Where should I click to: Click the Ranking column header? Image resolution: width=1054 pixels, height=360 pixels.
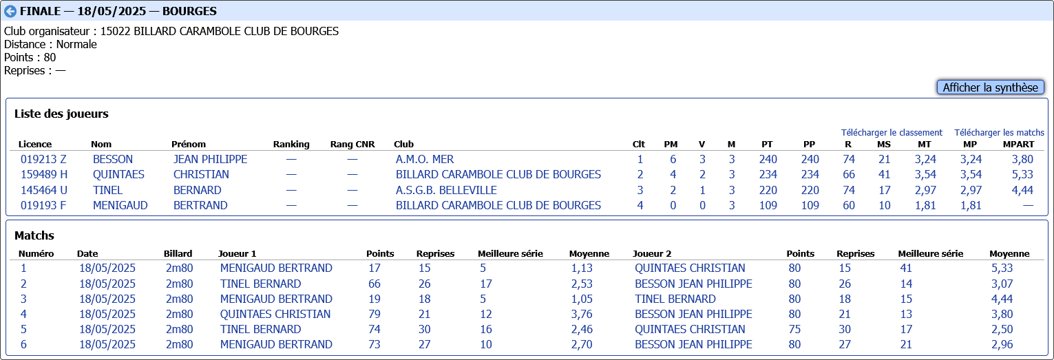(x=291, y=145)
